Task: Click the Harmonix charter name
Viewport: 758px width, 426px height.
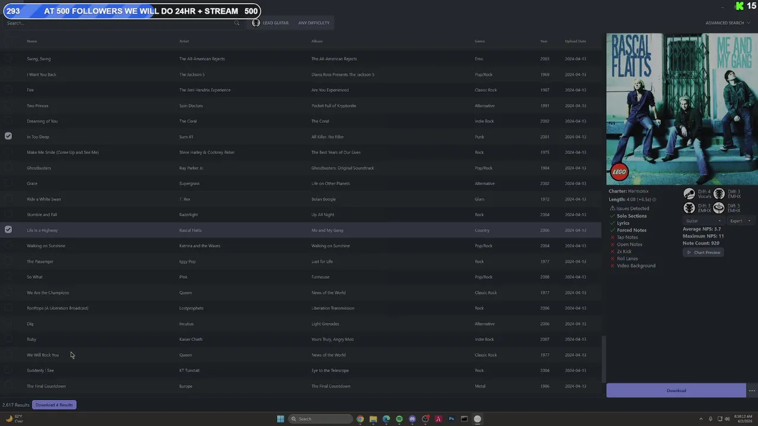Action: (638, 191)
